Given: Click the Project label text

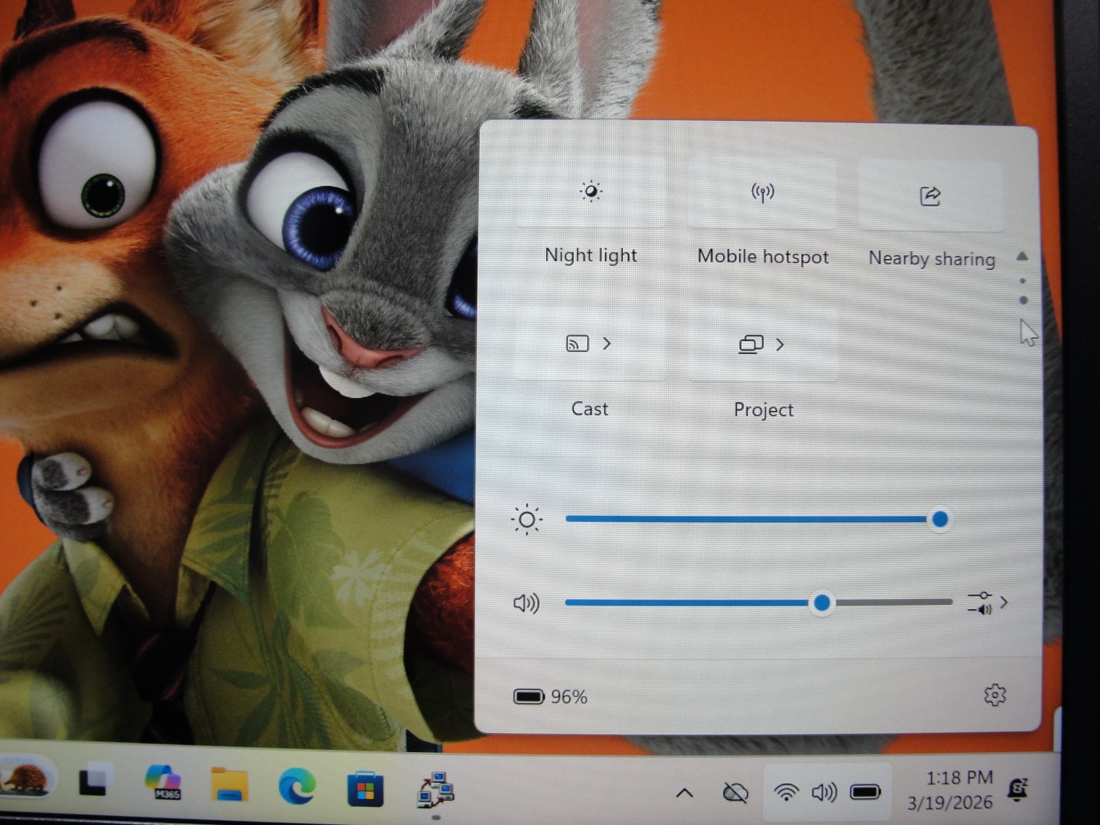Looking at the screenshot, I should point(763,410).
